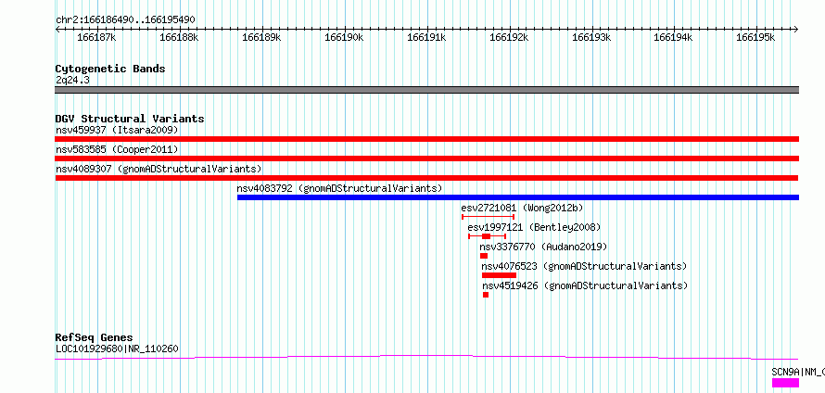Select the small nsv4519426 red block
Screen dimensions: 825x393
click(x=486, y=295)
